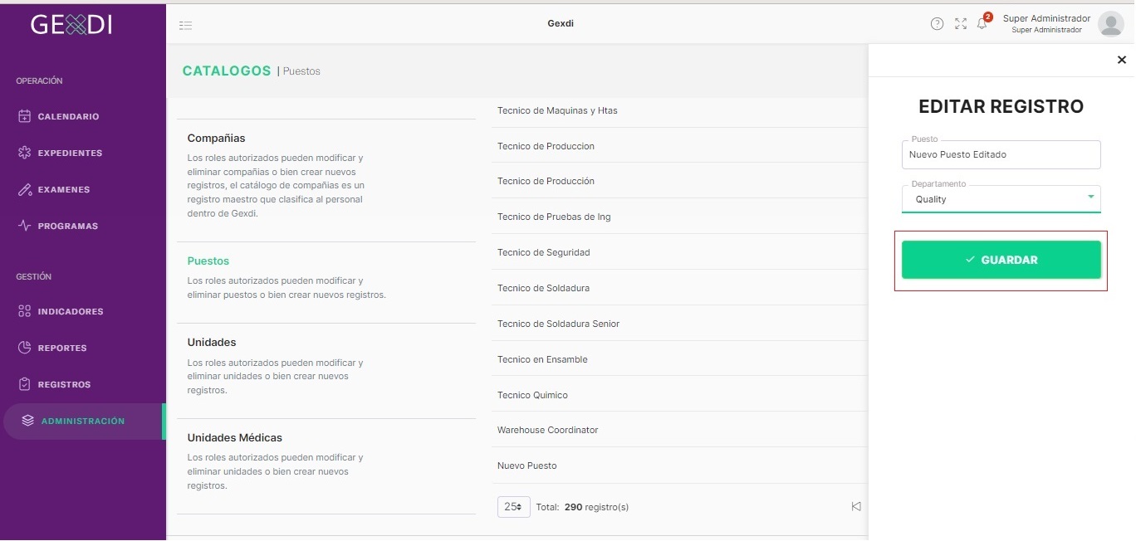Toggle fullscreen with the expand icon

coord(961,24)
